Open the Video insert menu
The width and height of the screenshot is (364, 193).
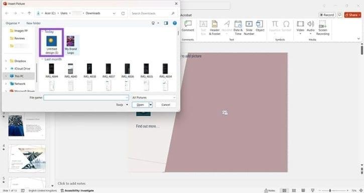[300, 28]
